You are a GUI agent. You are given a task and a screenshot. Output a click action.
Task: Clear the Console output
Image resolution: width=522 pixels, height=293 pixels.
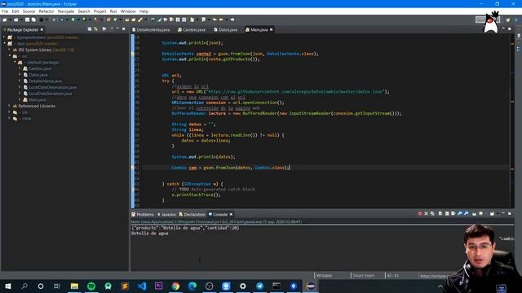pos(440,213)
